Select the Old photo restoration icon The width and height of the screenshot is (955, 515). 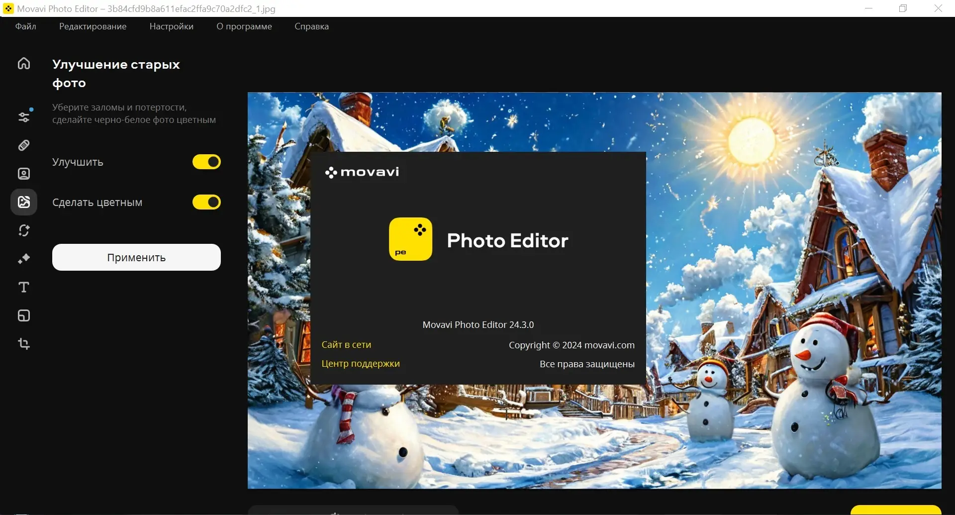tap(24, 202)
